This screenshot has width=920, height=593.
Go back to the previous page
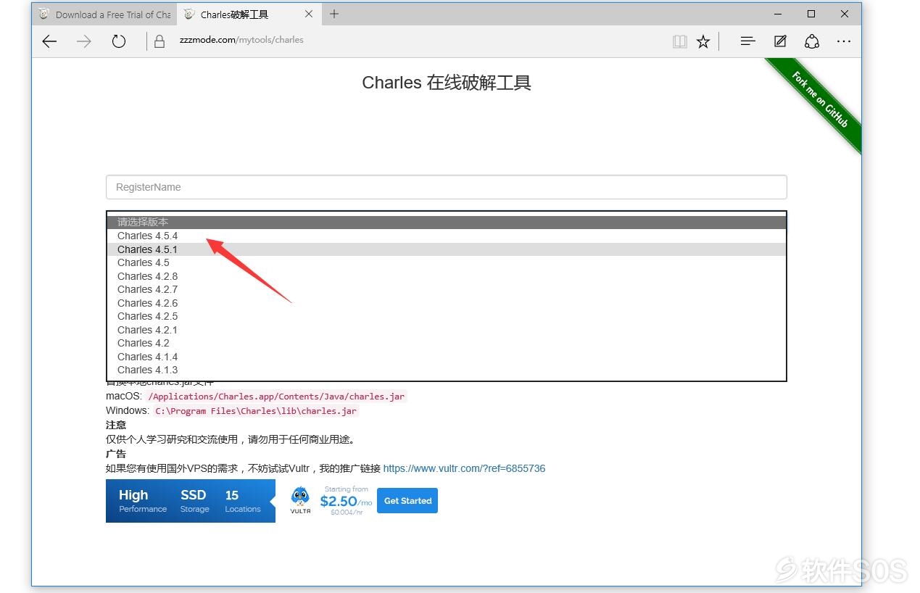[49, 41]
